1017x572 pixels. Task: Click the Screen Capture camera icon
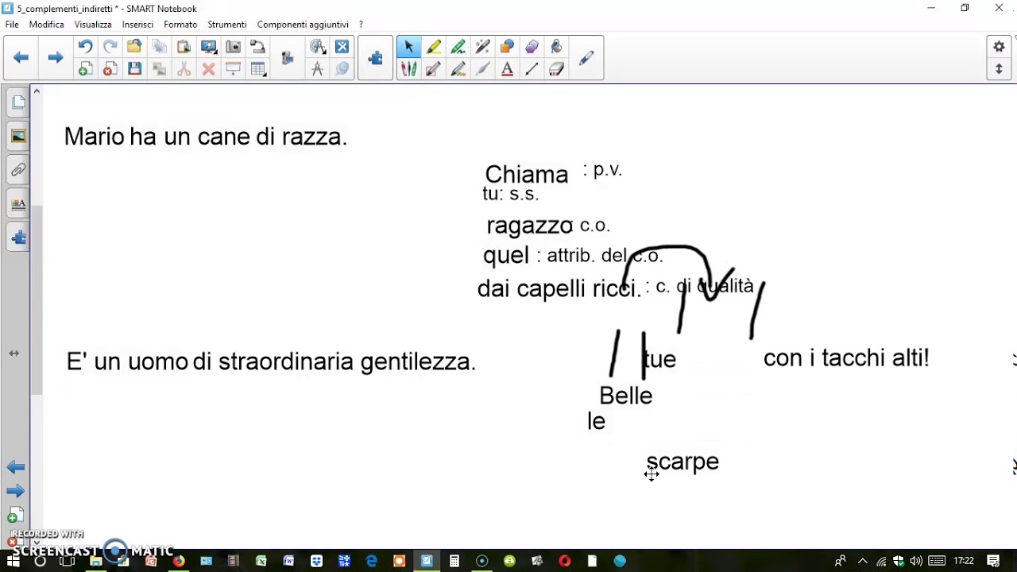point(233,46)
